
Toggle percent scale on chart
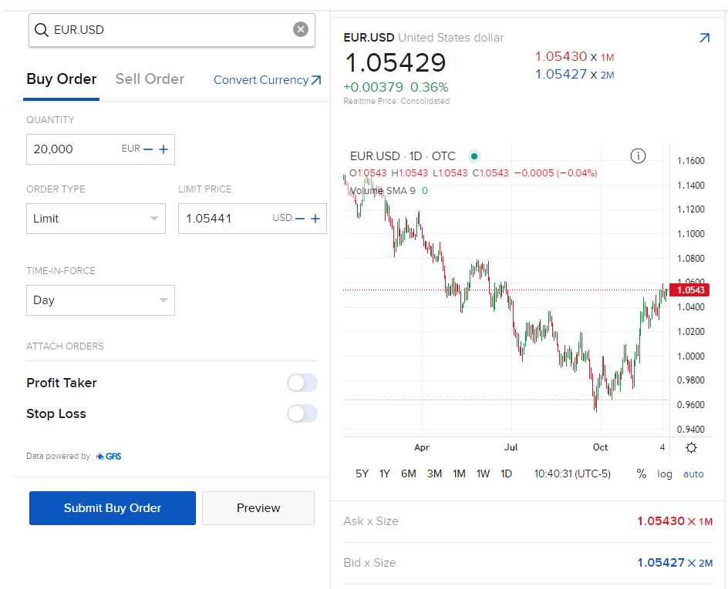tap(641, 474)
